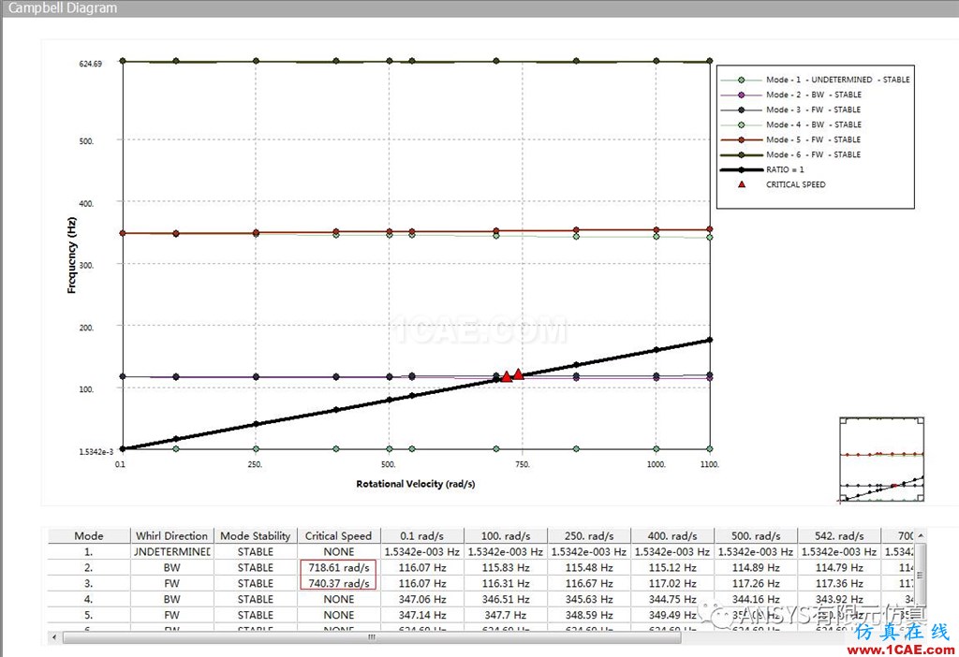Click the FW whirl direction of mode 5

click(172, 615)
